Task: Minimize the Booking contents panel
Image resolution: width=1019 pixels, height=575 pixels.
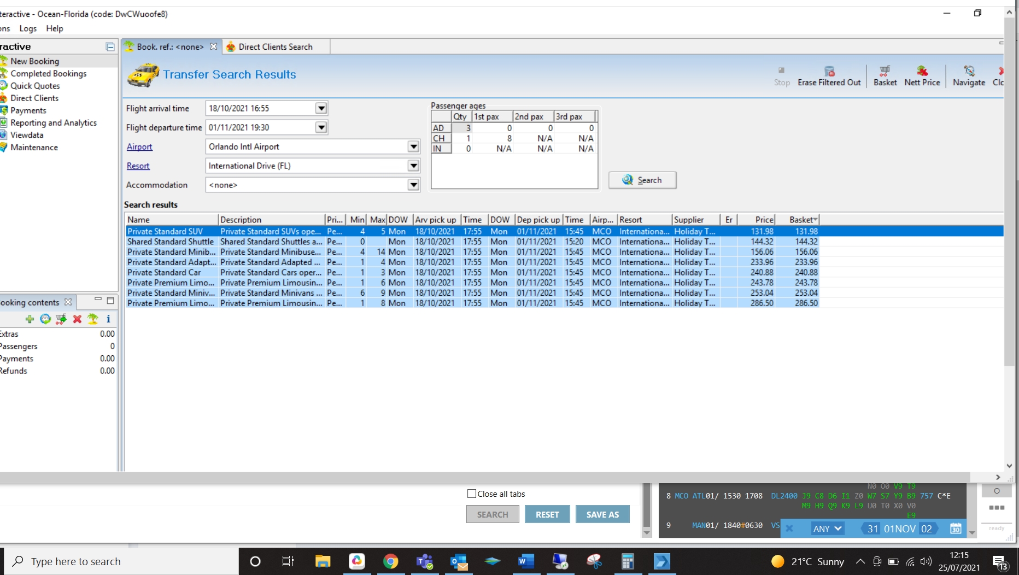Action: click(98, 300)
